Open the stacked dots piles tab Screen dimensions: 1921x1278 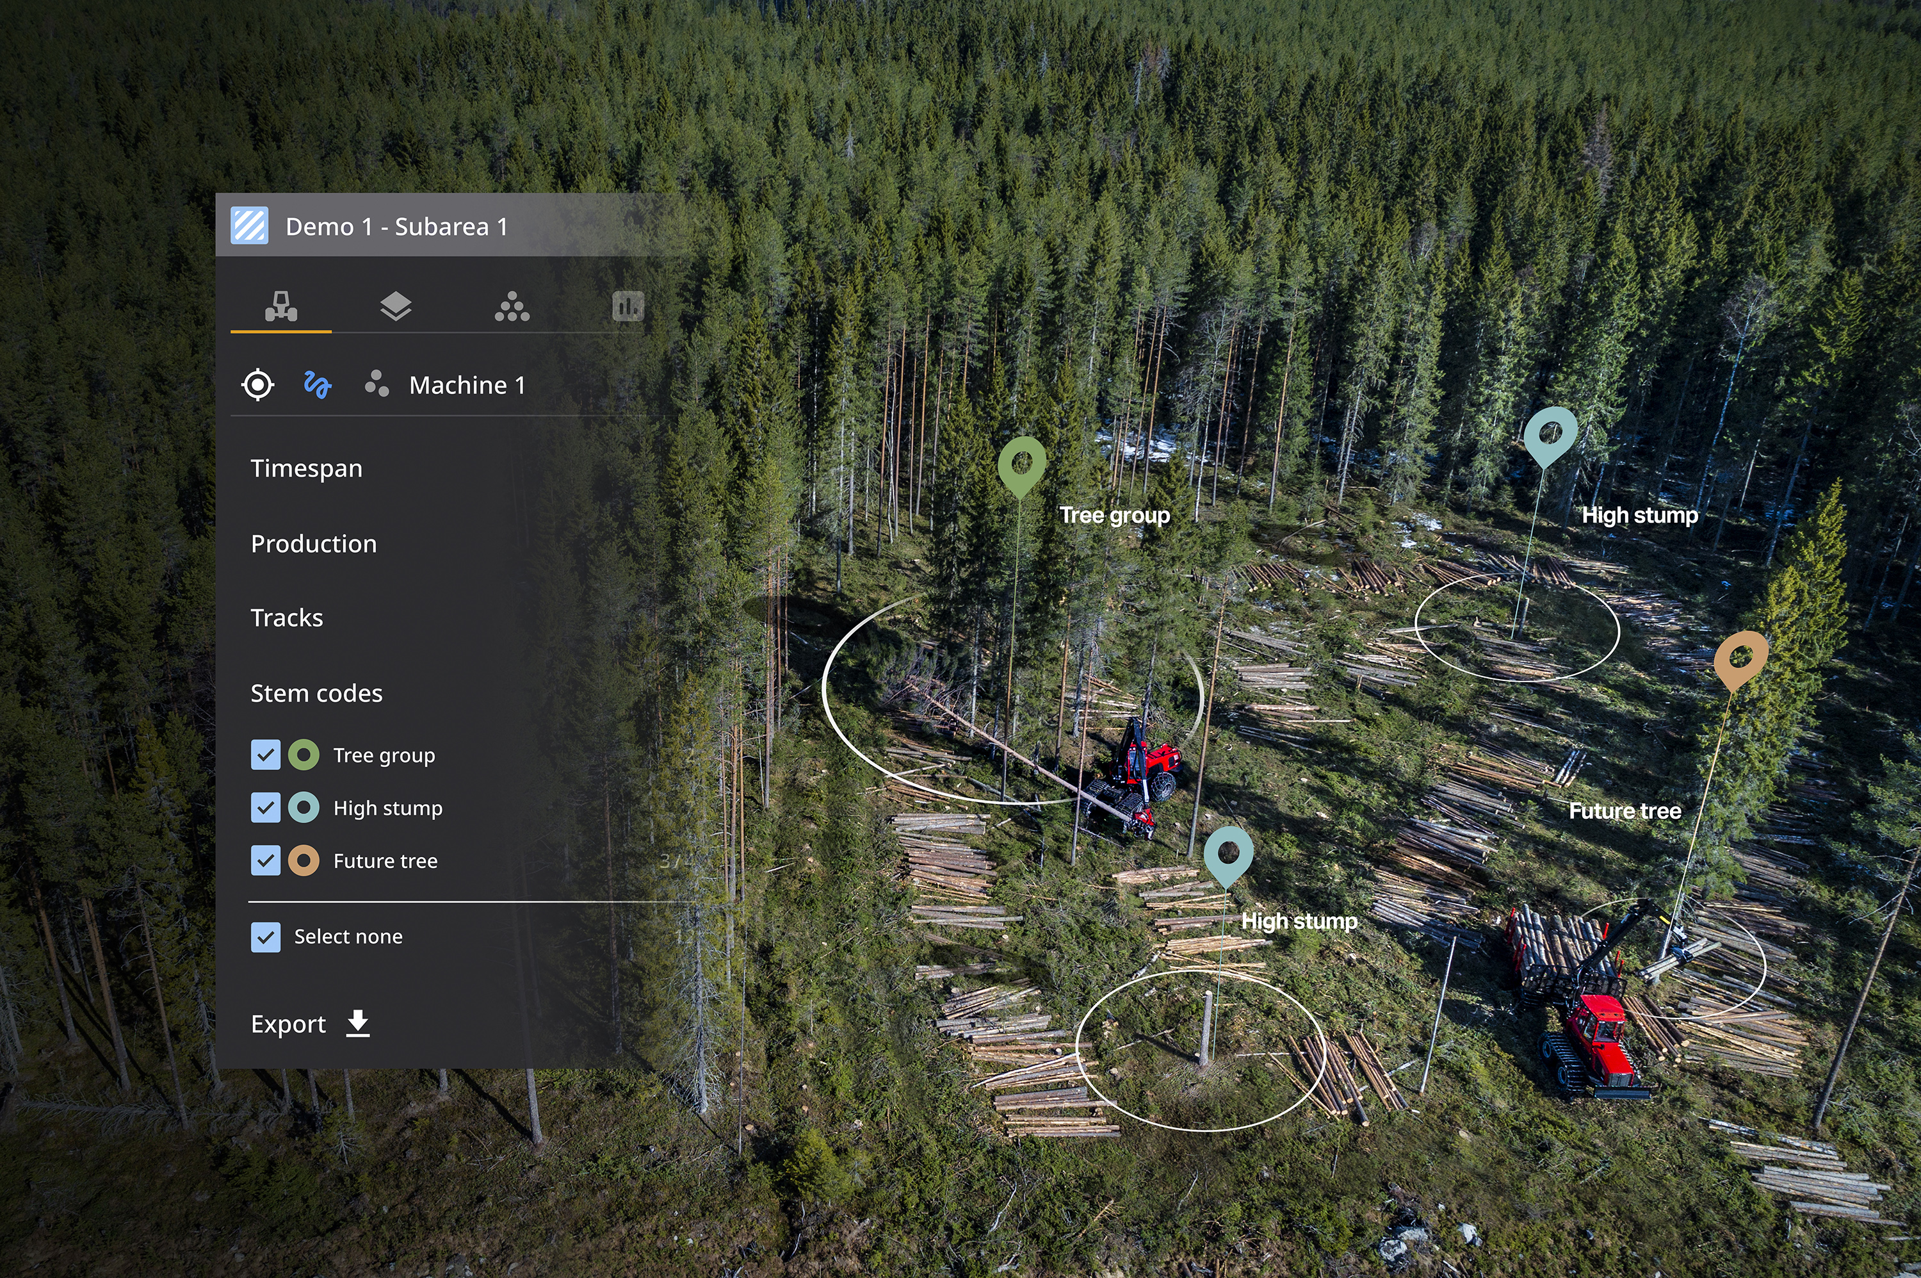pyautogui.click(x=512, y=306)
